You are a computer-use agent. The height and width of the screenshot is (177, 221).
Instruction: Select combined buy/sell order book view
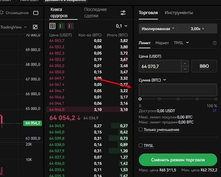click(52, 26)
